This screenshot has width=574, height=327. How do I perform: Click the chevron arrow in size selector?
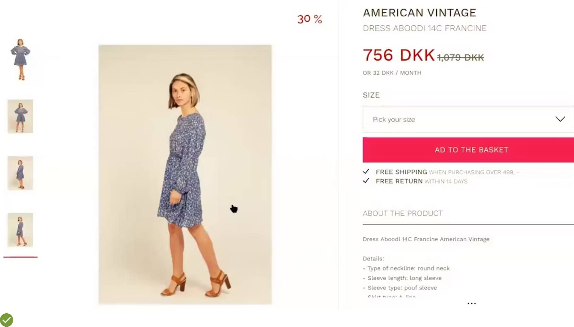[x=560, y=119]
